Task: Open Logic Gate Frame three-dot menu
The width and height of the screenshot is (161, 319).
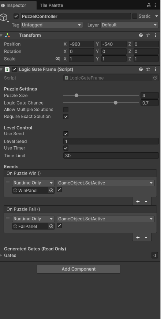Action: [156, 69]
